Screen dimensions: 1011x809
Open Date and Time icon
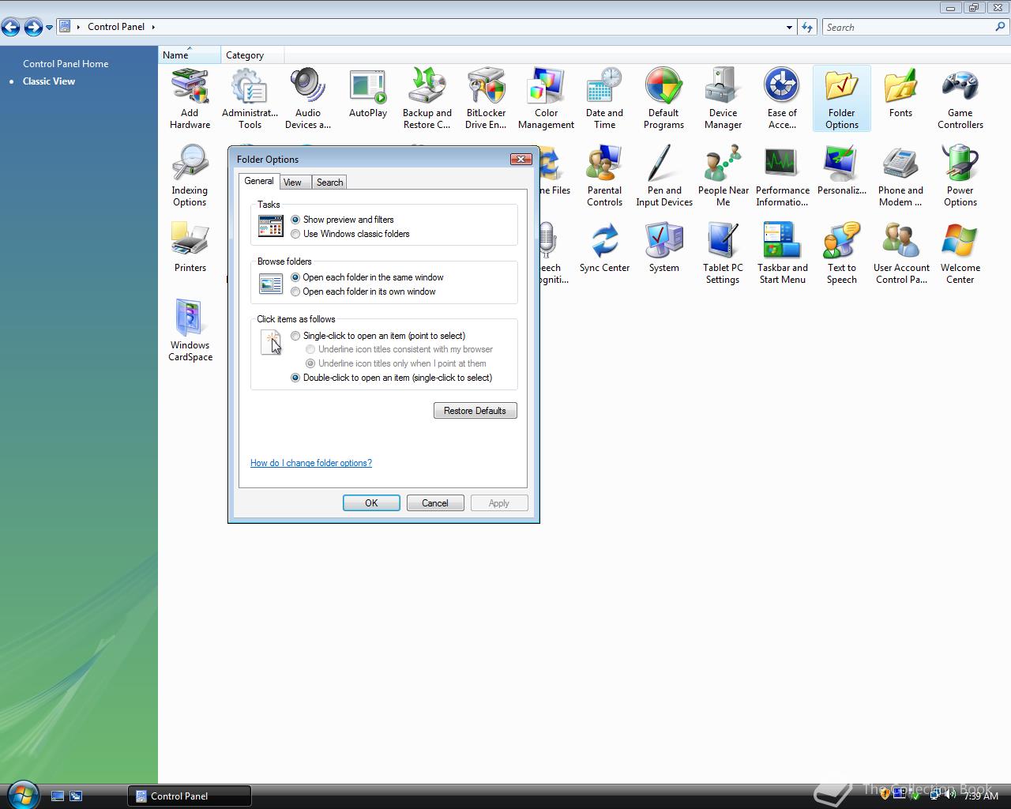604,99
